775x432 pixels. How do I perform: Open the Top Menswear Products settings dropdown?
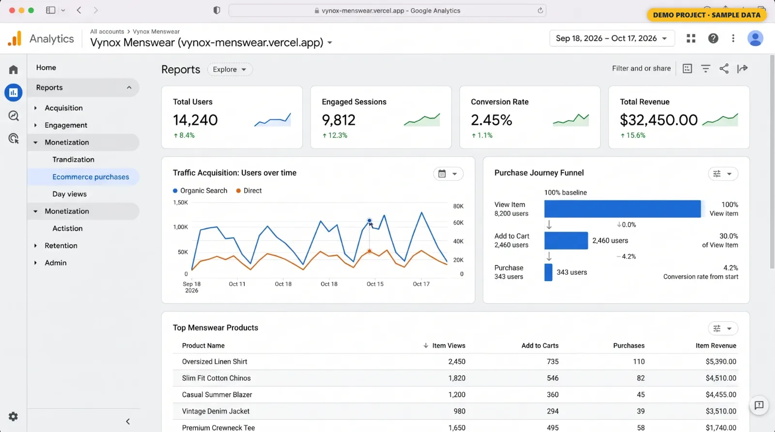[723, 328]
